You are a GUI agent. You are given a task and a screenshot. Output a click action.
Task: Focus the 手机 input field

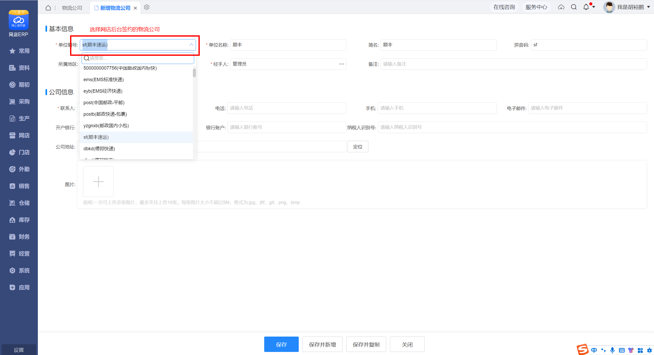click(x=437, y=108)
